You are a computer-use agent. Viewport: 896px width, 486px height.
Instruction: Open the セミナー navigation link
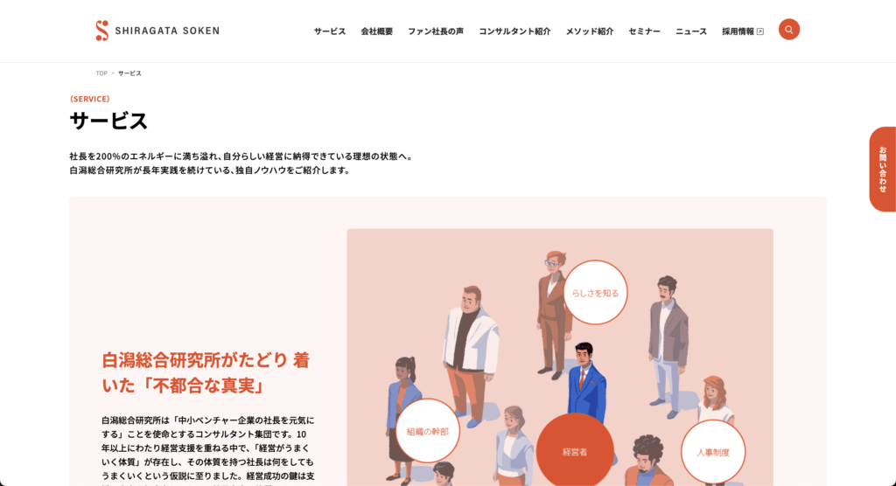(644, 31)
